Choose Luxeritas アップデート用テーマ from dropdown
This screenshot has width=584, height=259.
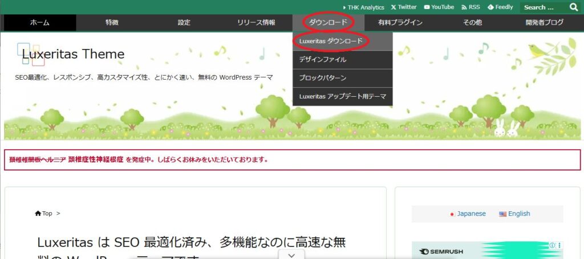[342, 97]
